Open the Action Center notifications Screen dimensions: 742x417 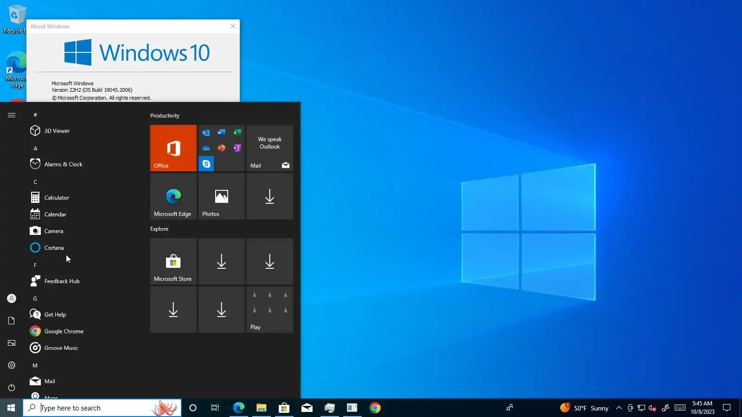click(727, 408)
